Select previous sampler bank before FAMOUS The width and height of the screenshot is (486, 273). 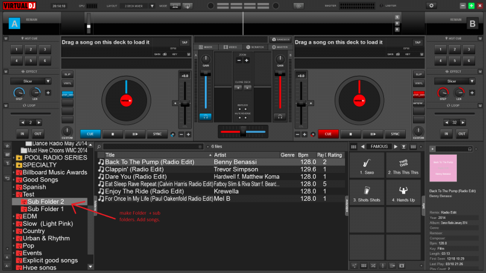click(363, 147)
